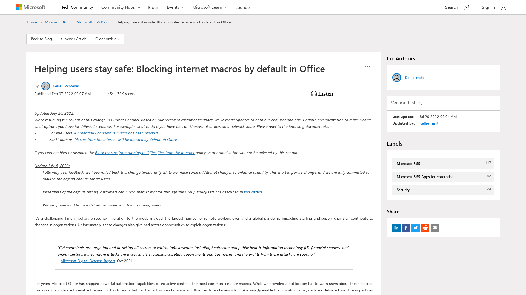The image size is (526, 295).
Task: Click the Share heading
Action: [393, 212]
